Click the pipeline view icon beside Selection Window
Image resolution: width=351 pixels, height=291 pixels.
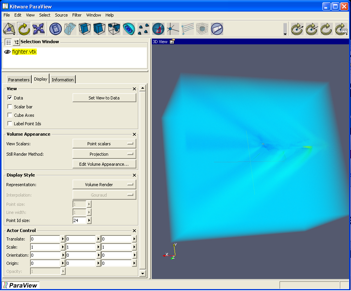pyautogui.click(x=16, y=42)
